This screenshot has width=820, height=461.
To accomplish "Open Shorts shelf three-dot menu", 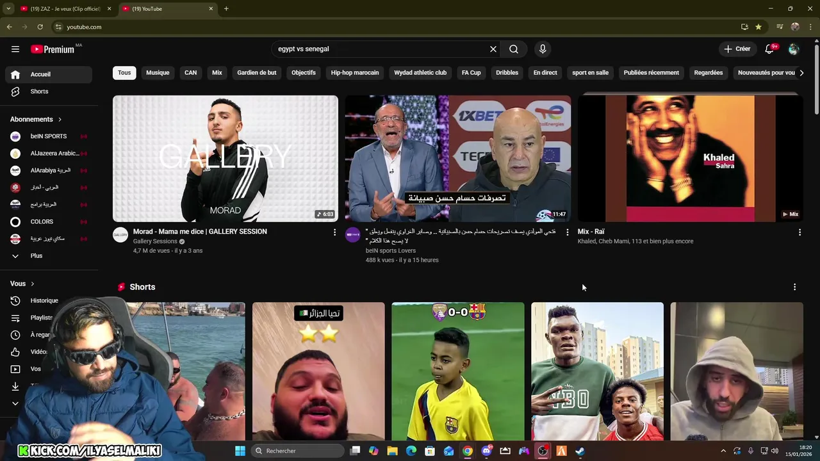I will tap(794, 287).
